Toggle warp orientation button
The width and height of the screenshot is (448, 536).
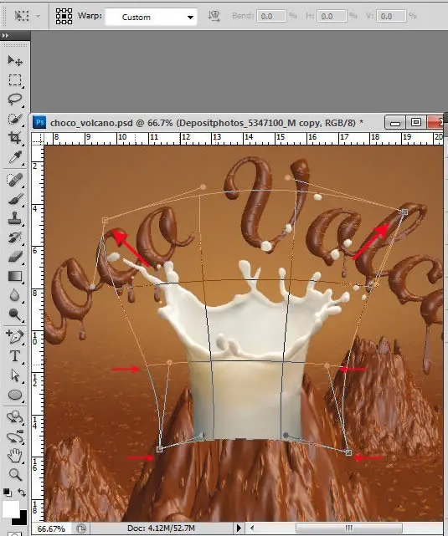coord(214,16)
